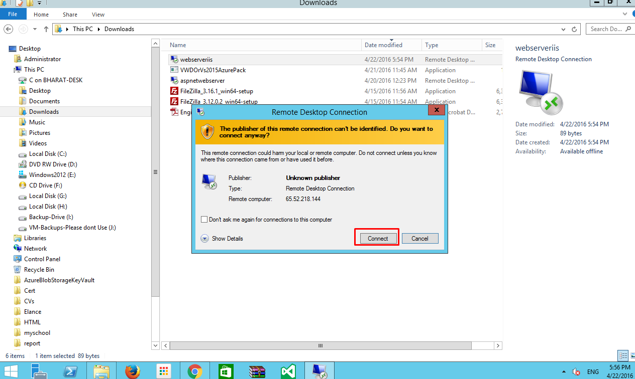Open Firefox from the taskbar
This screenshot has width=635, height=379.
(x=132, y=371)
